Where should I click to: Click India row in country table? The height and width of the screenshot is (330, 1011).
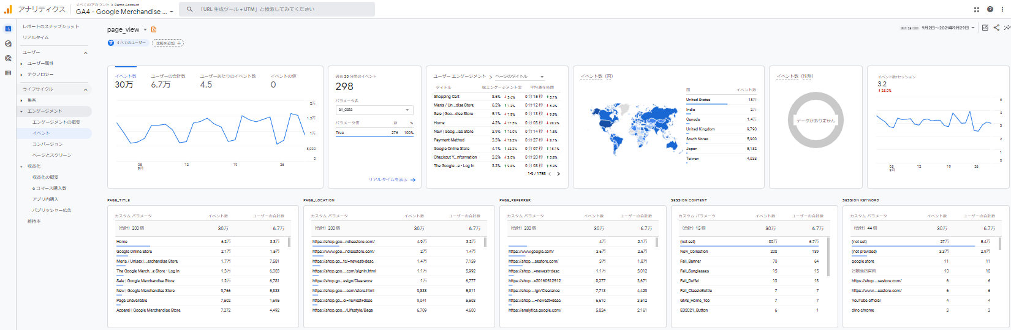[x=721, y=110]
